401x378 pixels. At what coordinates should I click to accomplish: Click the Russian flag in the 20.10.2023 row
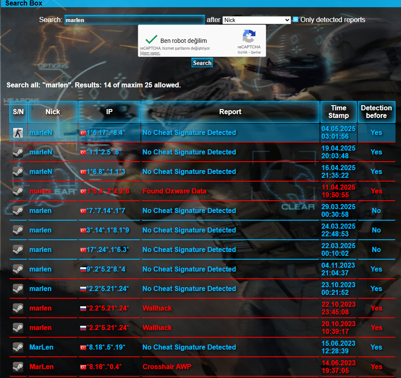[x=83, y=328]
